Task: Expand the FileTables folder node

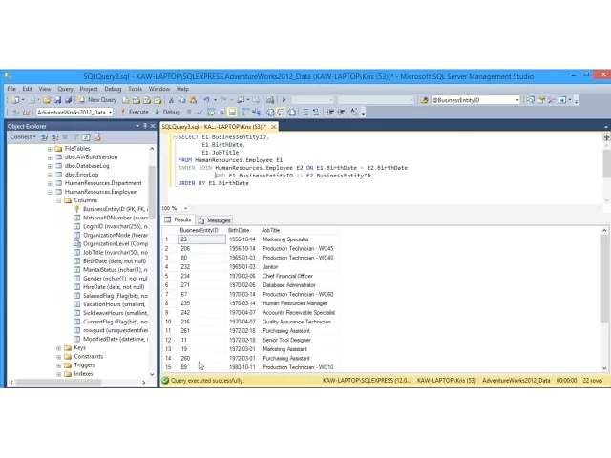Action: coord(50,149)
